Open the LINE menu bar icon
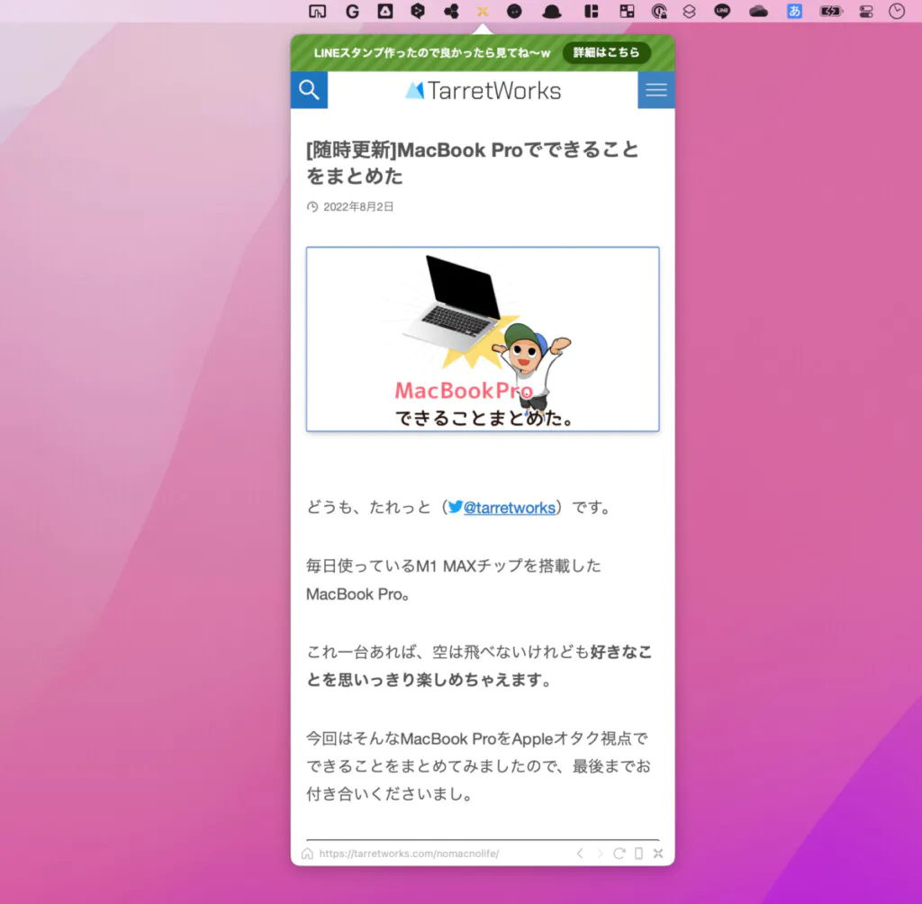 pos(722,11)
